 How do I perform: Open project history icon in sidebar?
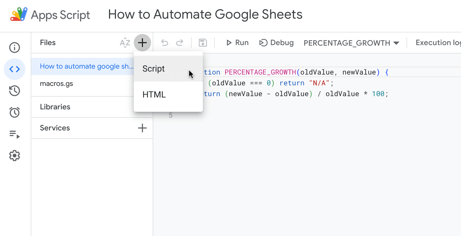[15, 91]
